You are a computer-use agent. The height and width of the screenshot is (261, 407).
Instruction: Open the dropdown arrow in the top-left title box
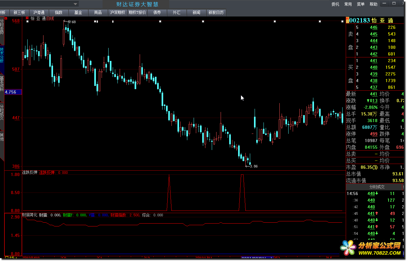tap(76, 4)
